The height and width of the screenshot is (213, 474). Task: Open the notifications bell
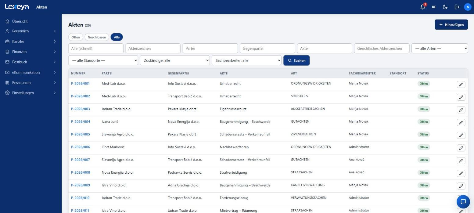(423, 7)
